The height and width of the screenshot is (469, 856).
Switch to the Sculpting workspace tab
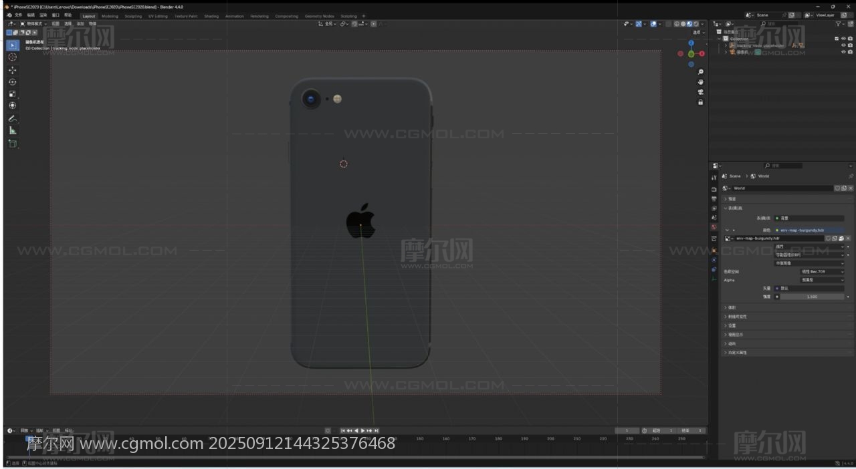tap(133, 16)
